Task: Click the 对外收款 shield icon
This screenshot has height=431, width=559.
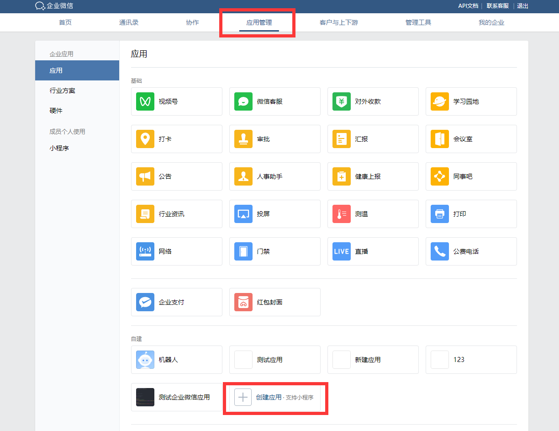Action: [x=342, y=101]
